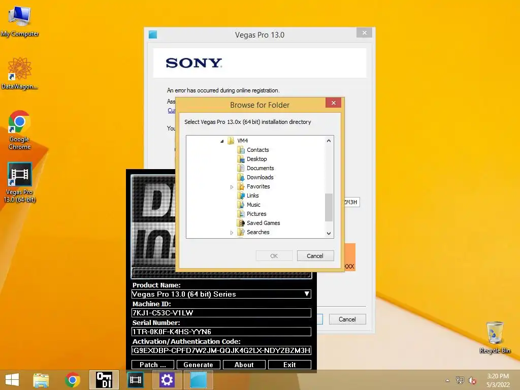Switch to the DI keygen taskbar icon
The width and height of the screenshot is (520, 390).
click(x=104, y=380)
